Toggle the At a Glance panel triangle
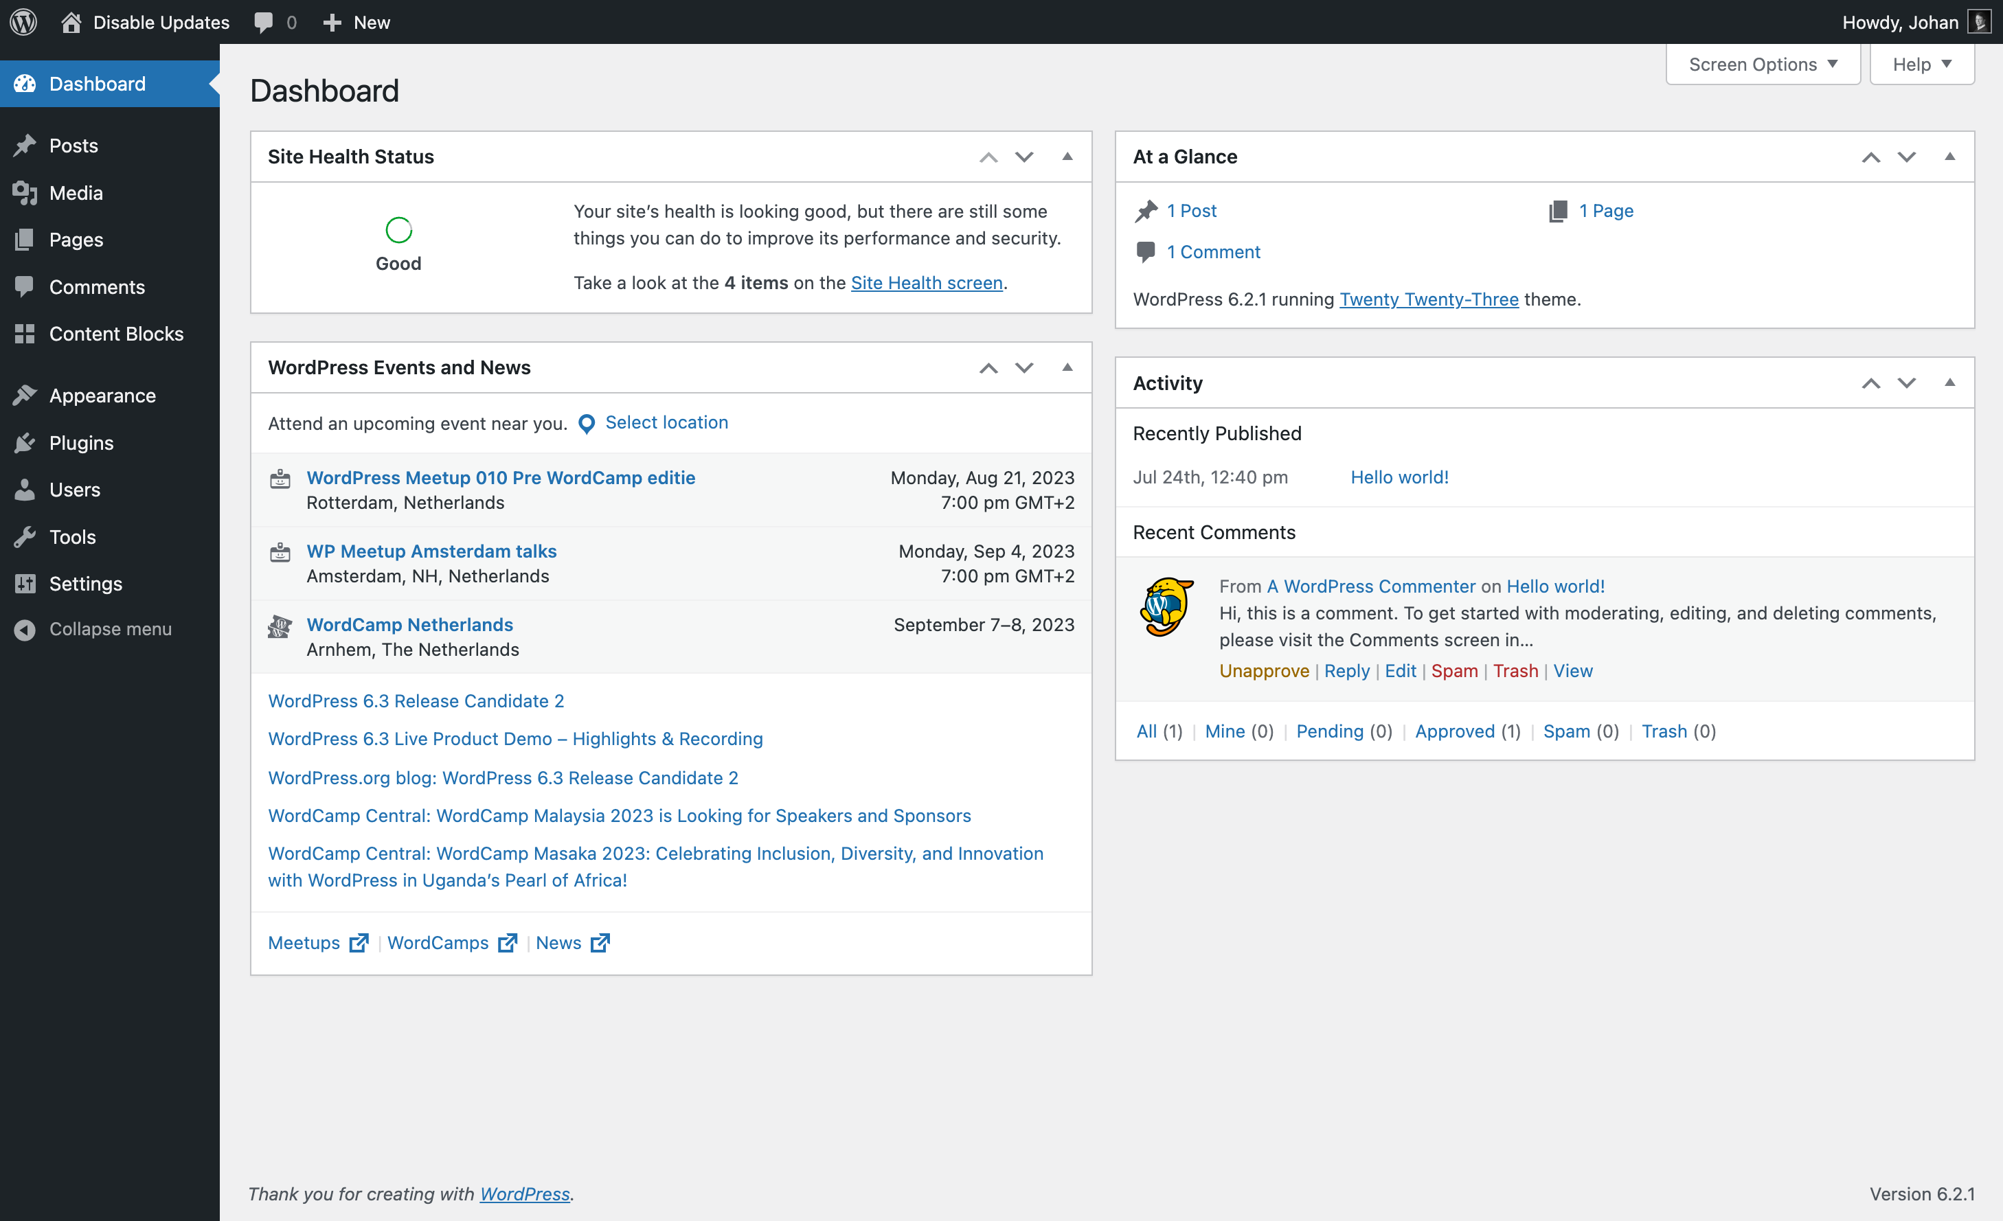Image resolution: width=2003 pixels, height=1221 pixels. [x=1949, y=156]
